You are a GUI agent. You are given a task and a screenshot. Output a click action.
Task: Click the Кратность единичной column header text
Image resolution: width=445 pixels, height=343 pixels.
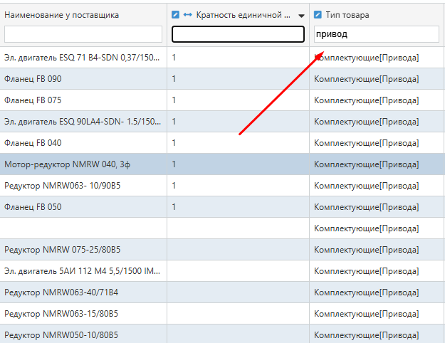242,15
